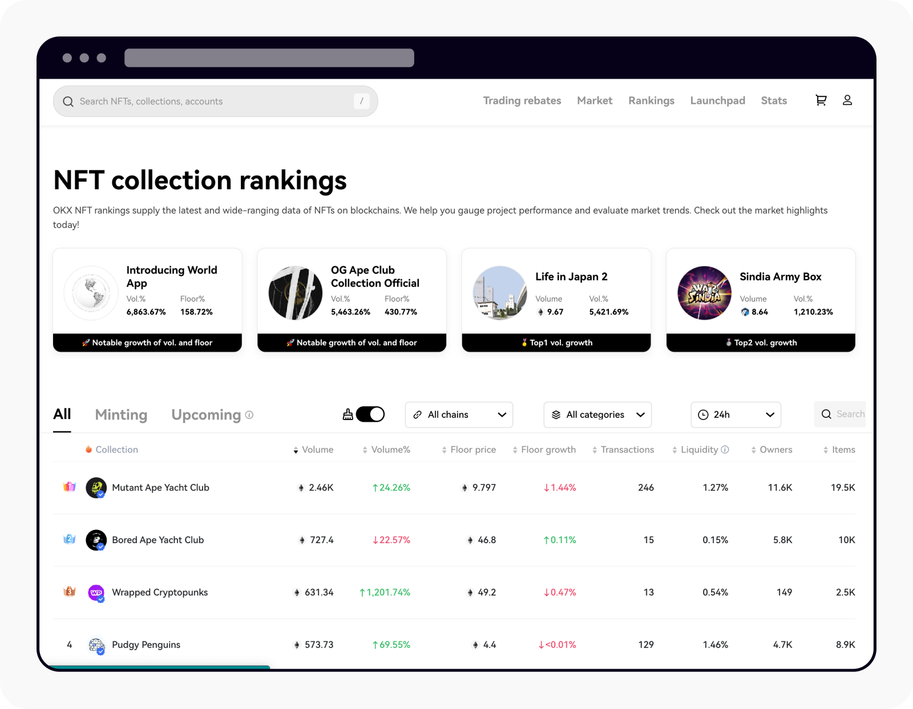
Task: Open the 24h time range dropdown
Action: 736,414
